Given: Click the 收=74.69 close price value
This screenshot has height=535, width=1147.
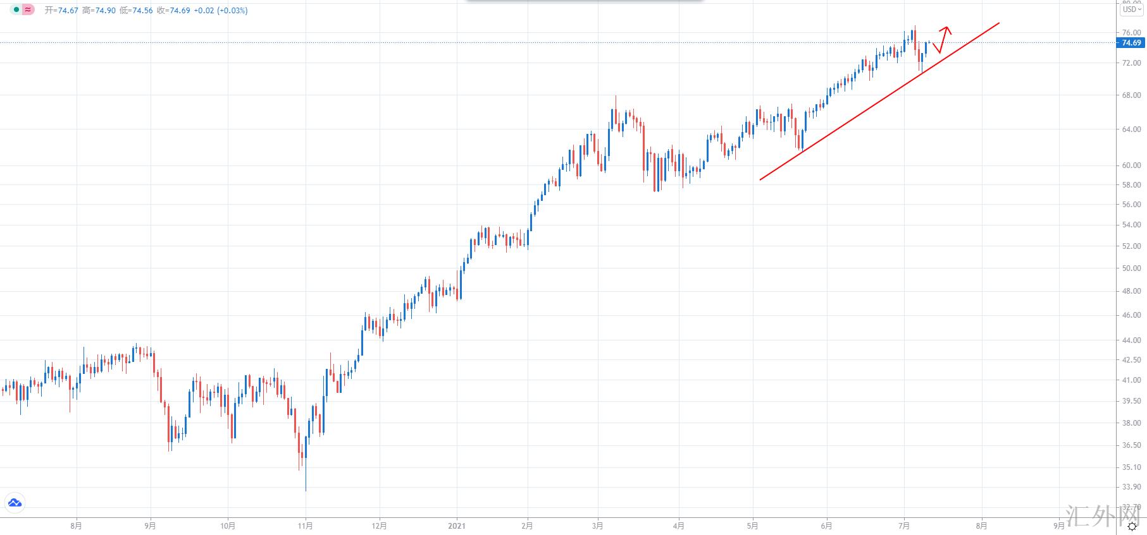Looking at the screenshot, I should pos(173,11).
